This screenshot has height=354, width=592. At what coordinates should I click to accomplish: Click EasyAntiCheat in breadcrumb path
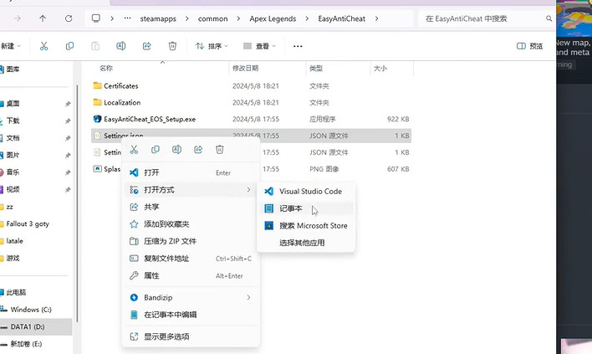tap(342, 19)
